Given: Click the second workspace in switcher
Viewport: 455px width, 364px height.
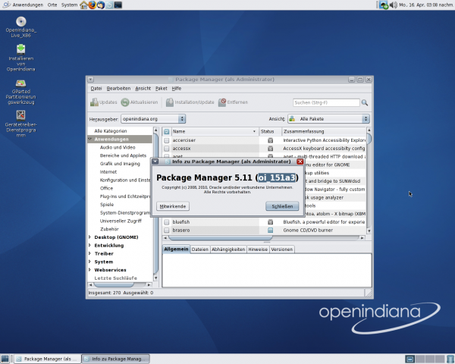Looking at the screenshot, I should (x=420, y=359).
